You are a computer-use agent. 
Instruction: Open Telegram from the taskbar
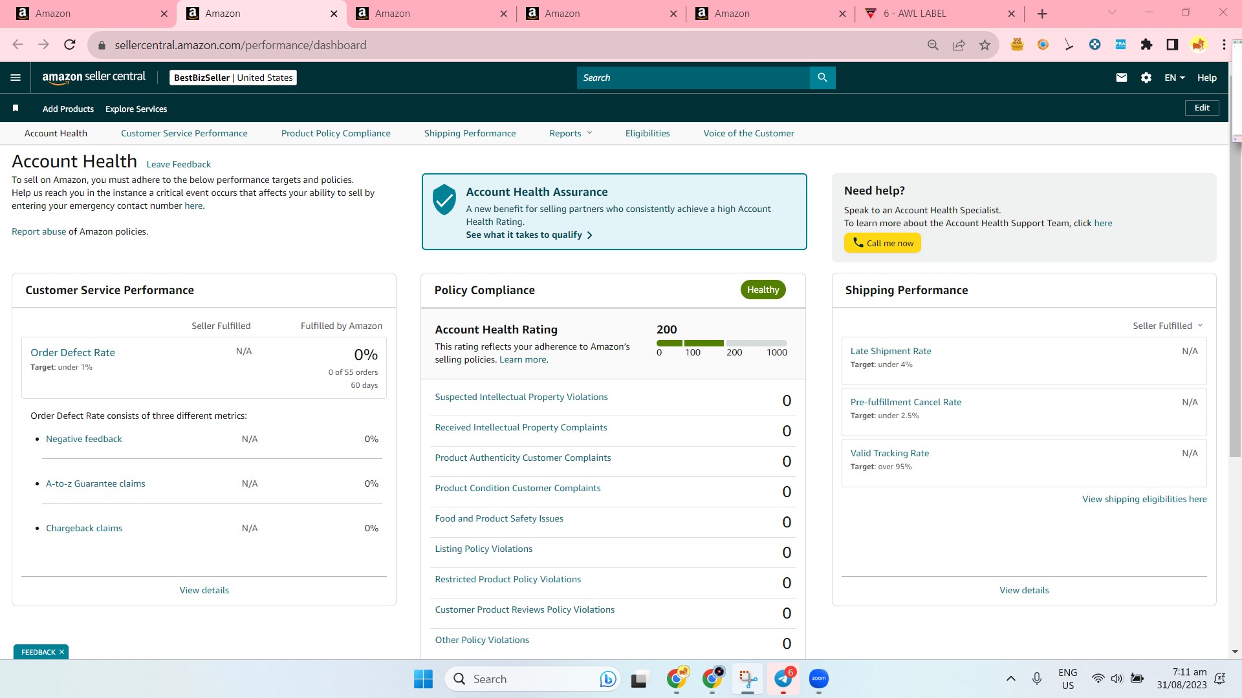[x=783, y=679]
